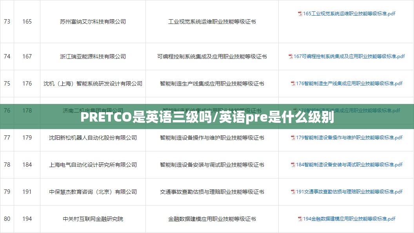The image size is (414, 233).
Task: Open 165工业视觉系统运维职业技能等级标准.pdf link
Action: pyautogui.click(x=349, y=13)
